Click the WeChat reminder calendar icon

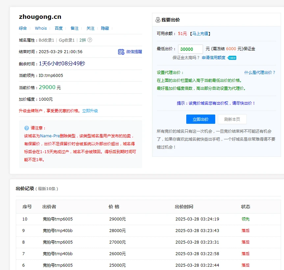[x=121, y=52]
